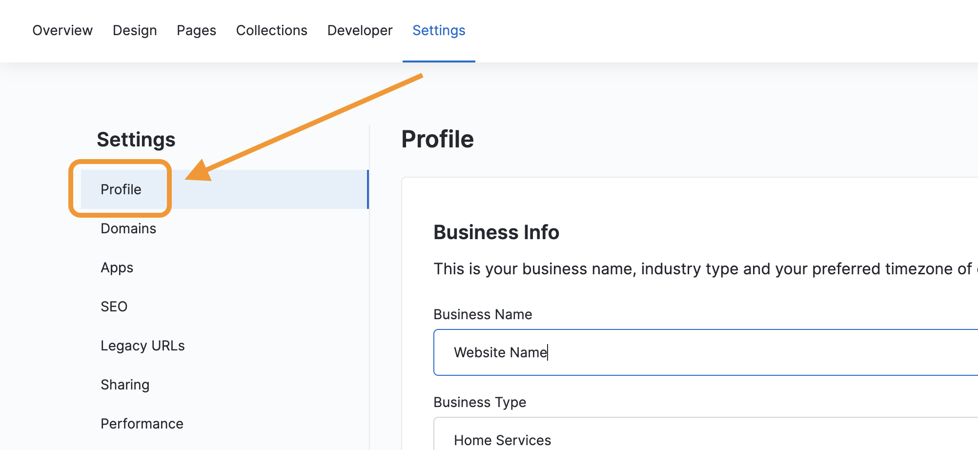Image resolution: width=978 pixels, height=450 pixels.
Task: Open the SEO settings section
Action: pos(114,307)
